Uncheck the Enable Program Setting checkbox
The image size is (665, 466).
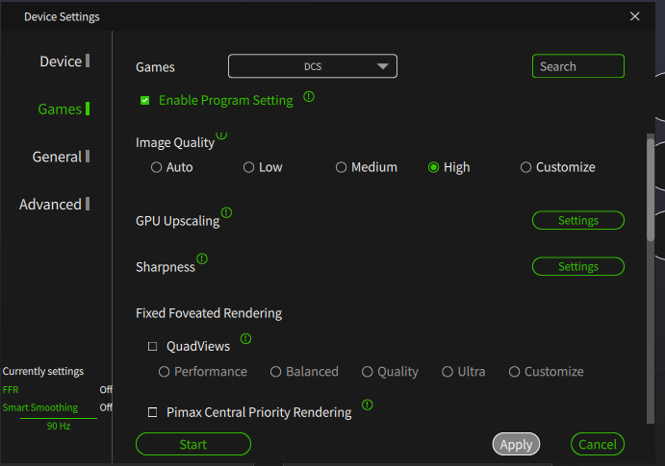(x=145, y=100)
